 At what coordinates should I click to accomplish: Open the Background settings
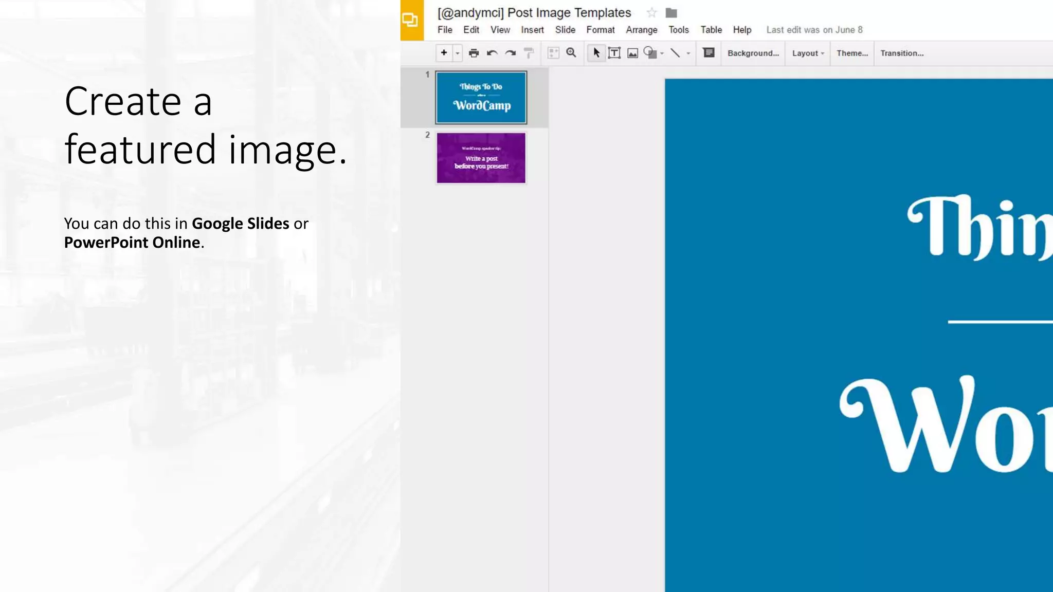(753, 53)
